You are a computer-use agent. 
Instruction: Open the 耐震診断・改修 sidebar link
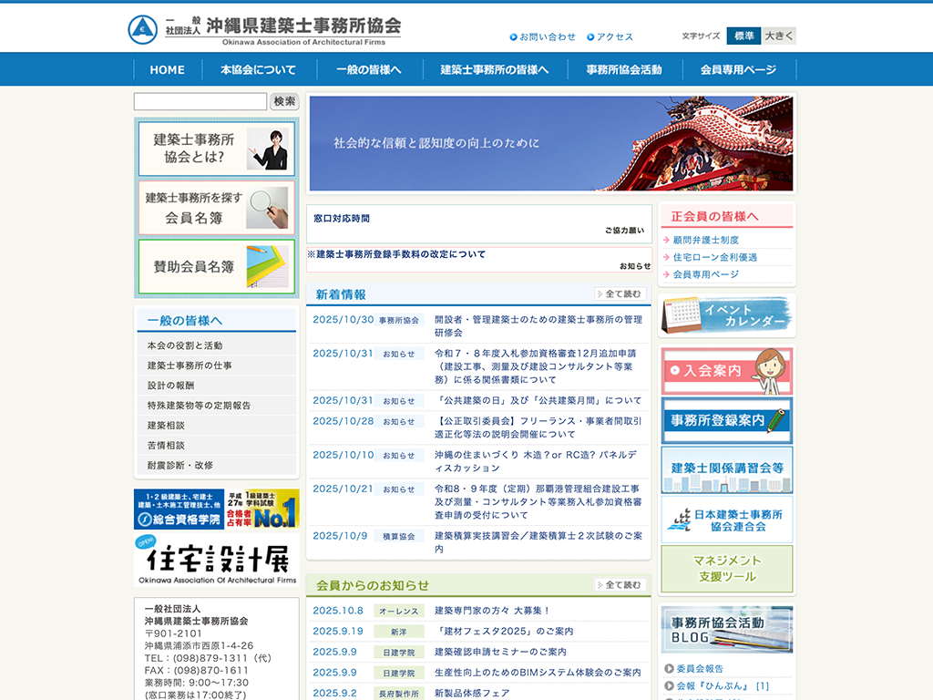(180, 465)
